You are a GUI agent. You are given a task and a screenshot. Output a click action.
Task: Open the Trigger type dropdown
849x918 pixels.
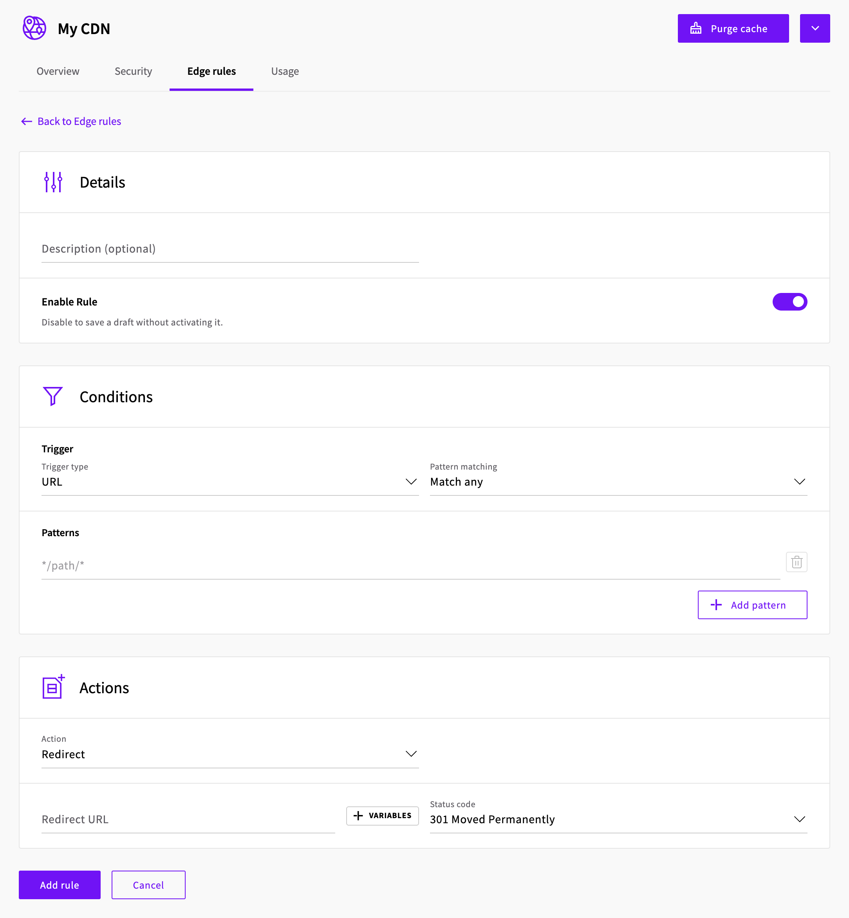point(230,481)
